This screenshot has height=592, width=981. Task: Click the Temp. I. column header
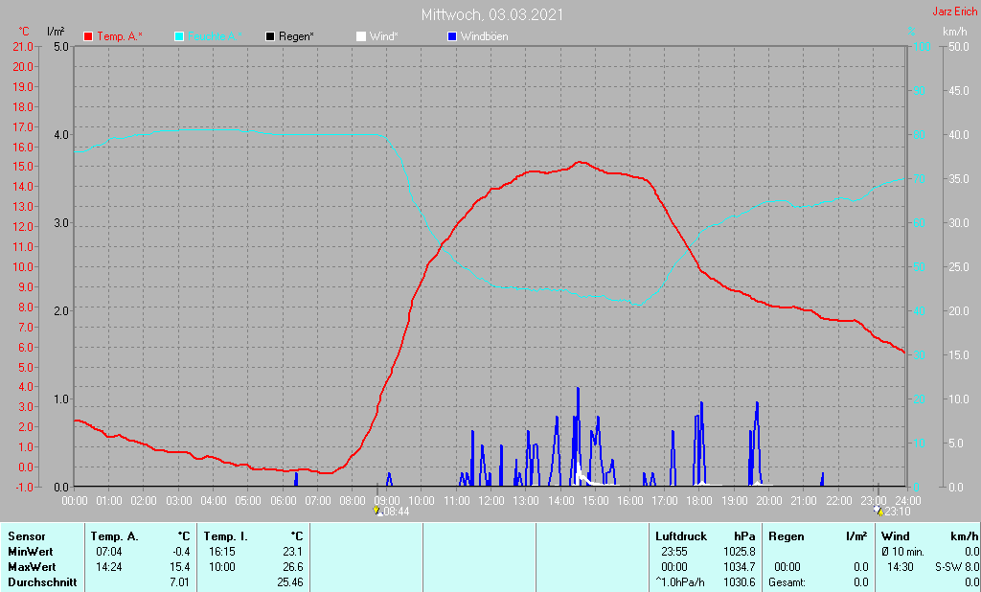click(225, 536)
